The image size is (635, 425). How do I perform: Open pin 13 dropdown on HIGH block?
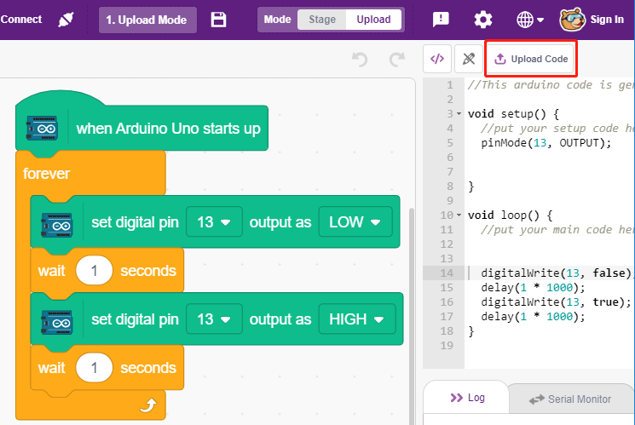(214, 319)
